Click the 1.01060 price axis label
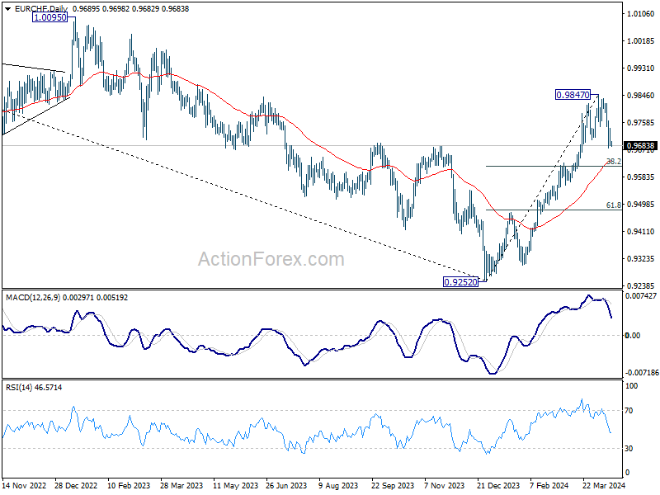Image resolution: width=660 pixels, height=495 pixels. pyautogui.click(x=641, y=14)
